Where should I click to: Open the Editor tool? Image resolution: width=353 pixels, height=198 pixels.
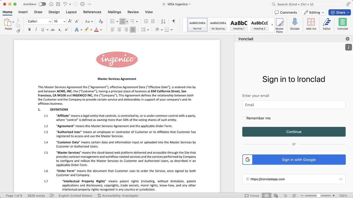(327, 24)
